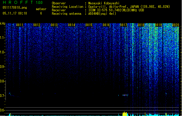This screenshot has height=116, width=182.
Task: Click the Ogata-vill. Akita-Pref. JAPAN text
Action: click(x=113, y=7)
